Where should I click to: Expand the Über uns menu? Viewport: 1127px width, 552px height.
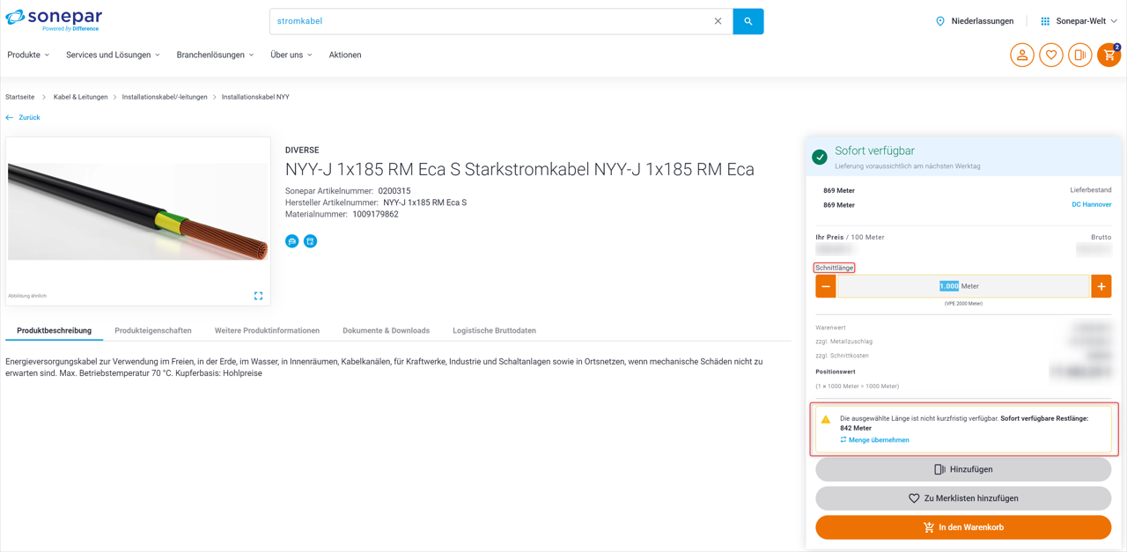click(291, 55)
